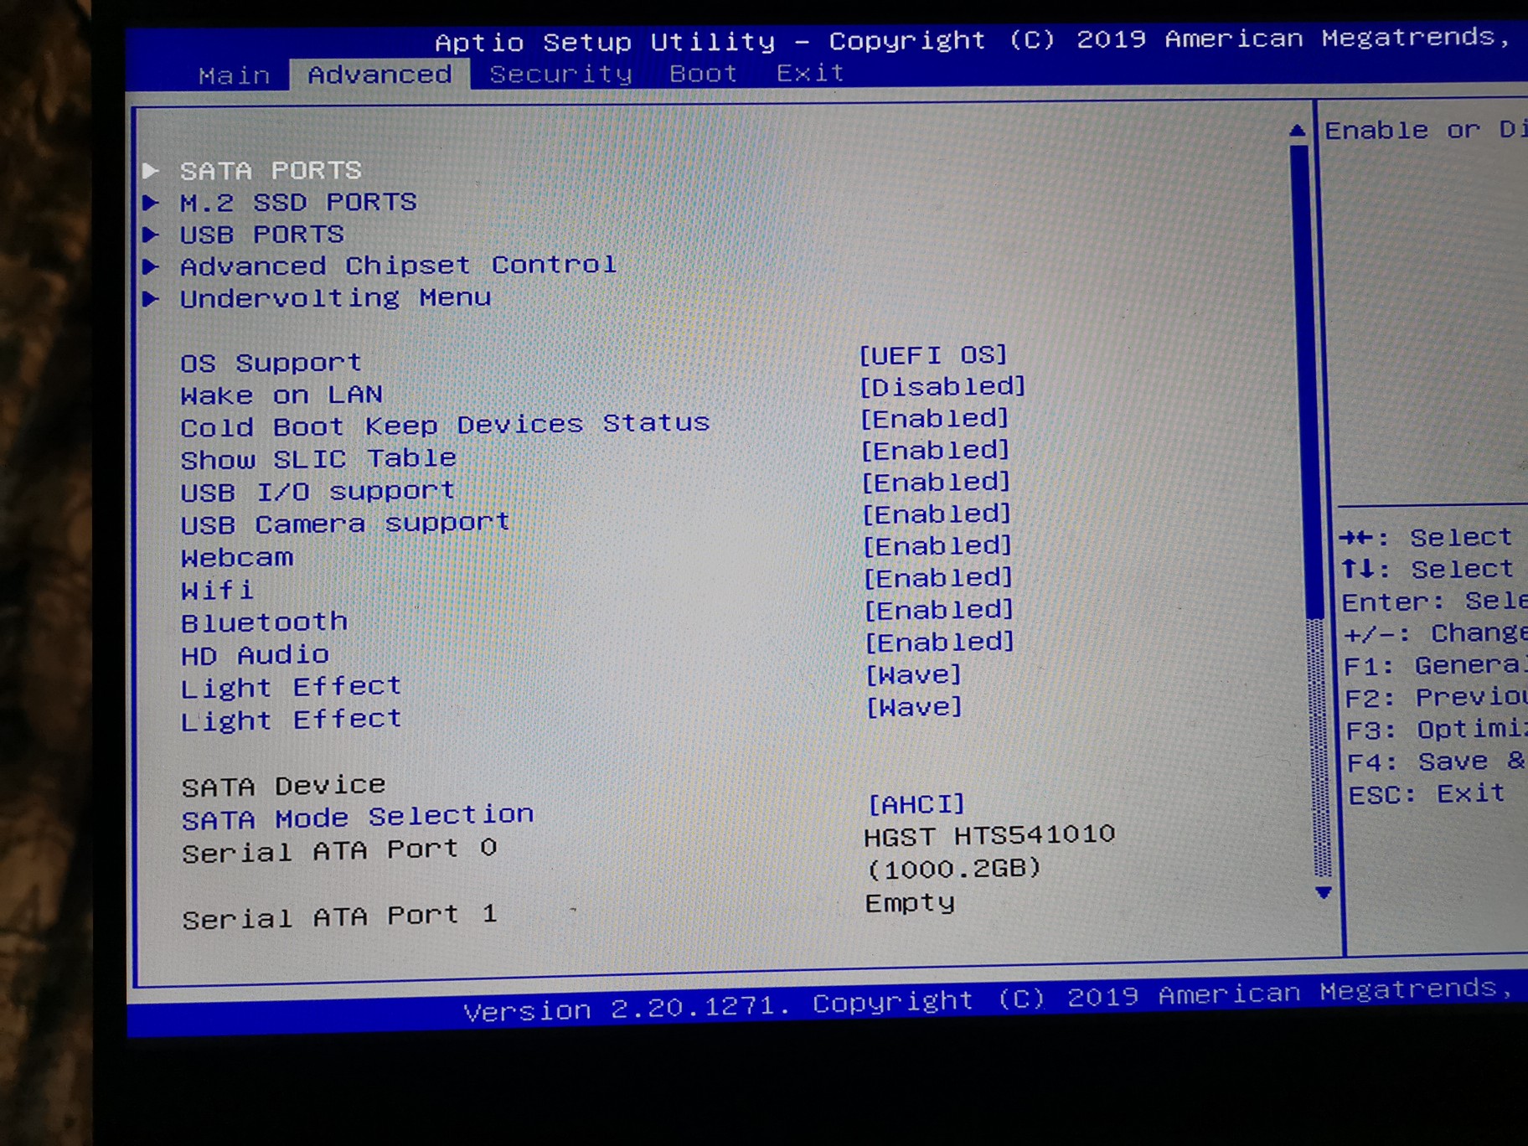Viewport: 1528px width, 1146px height.
Task: Select the SATA Mode Selection label
Action: tap(358, 817)
